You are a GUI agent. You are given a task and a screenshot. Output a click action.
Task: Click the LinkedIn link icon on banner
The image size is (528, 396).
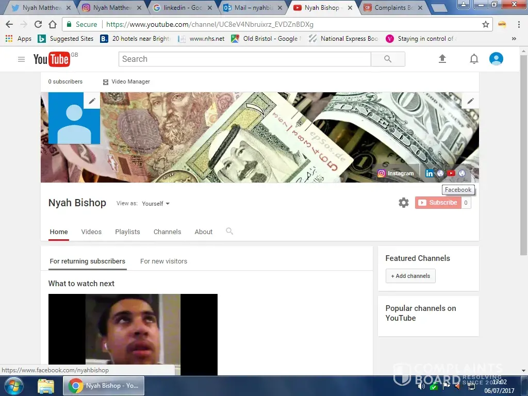pyautogui.click(x=429, y=173)
